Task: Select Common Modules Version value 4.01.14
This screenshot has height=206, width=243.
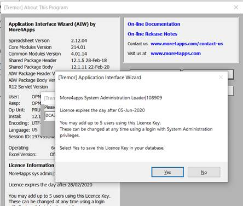Action: pos(79,54)
